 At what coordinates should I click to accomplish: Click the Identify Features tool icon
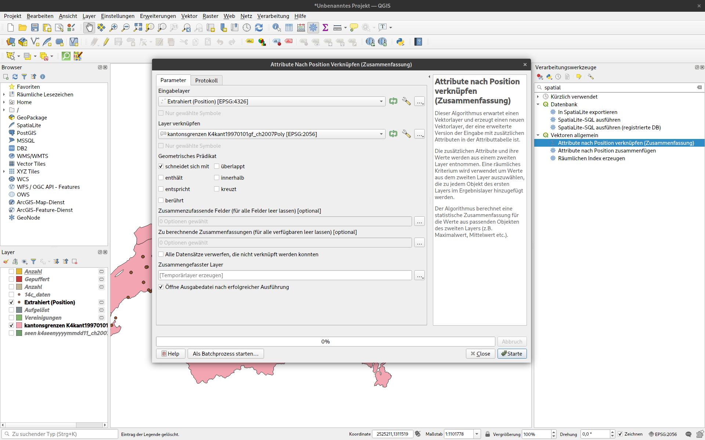coord(276,27)
